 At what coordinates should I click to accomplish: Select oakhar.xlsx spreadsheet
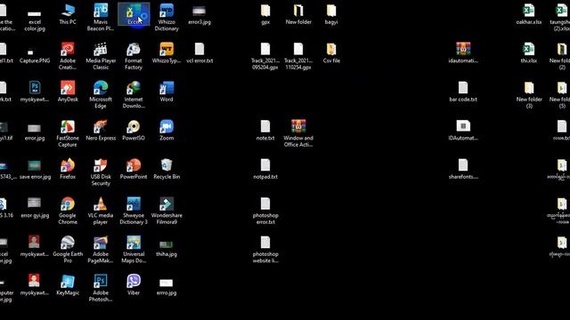(529, 14)
